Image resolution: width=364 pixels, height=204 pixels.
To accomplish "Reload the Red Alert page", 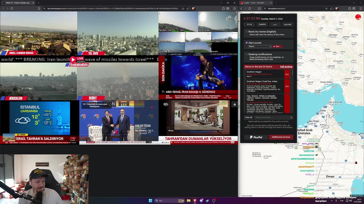I will click(249, 8).
